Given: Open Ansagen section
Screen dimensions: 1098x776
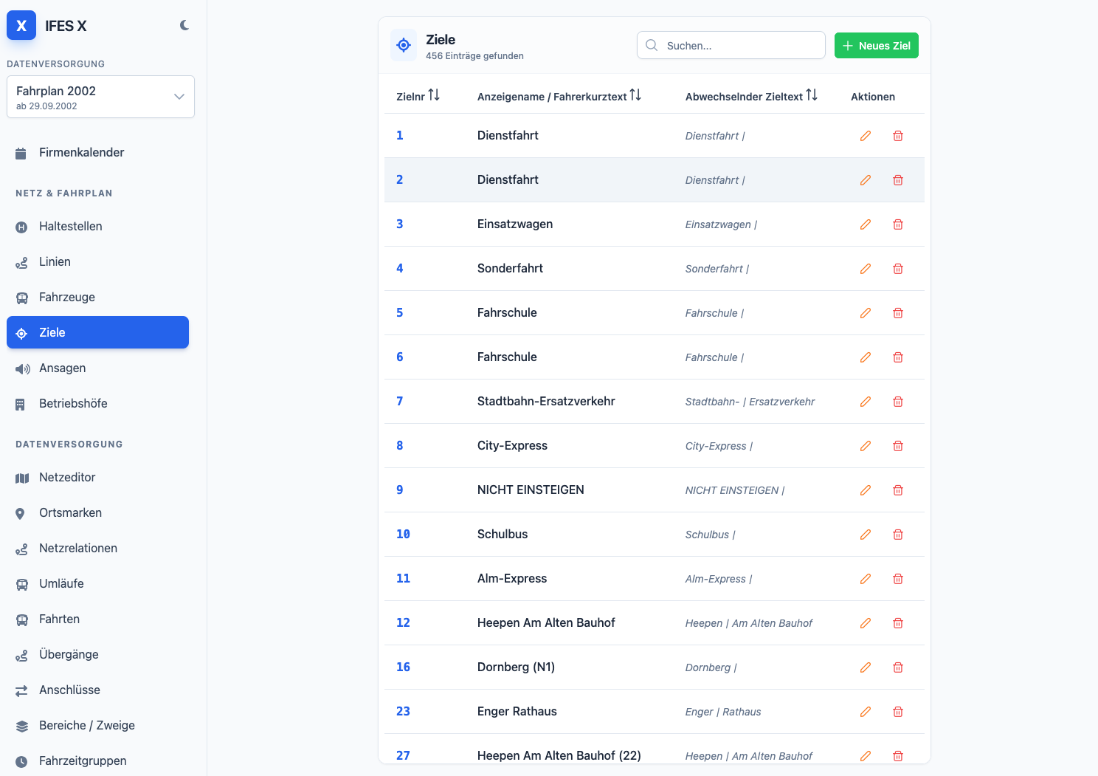Looking at the screenshot, I should point(97,368).
